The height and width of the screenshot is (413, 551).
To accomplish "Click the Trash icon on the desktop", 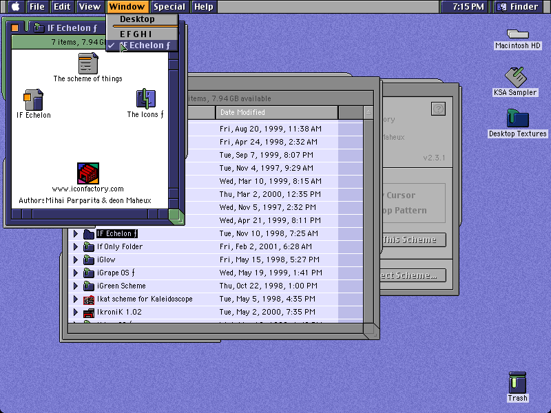I will [517, 383].
